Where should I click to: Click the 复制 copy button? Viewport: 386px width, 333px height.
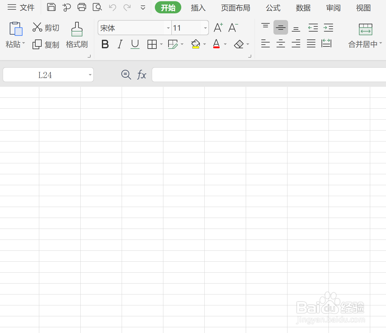[x=46, y=44]
